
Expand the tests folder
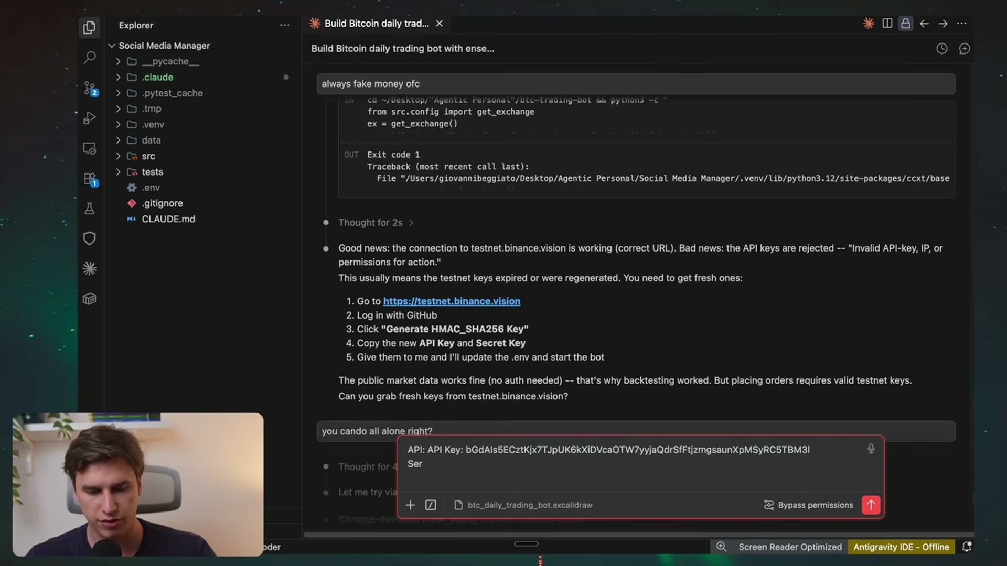(x=118, y=171)
